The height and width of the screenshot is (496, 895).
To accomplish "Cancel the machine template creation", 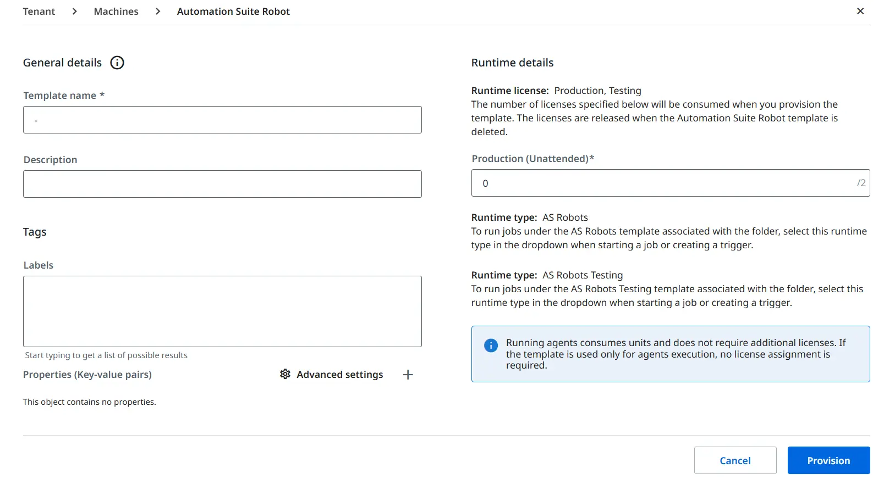I will [x=735, y=460].
